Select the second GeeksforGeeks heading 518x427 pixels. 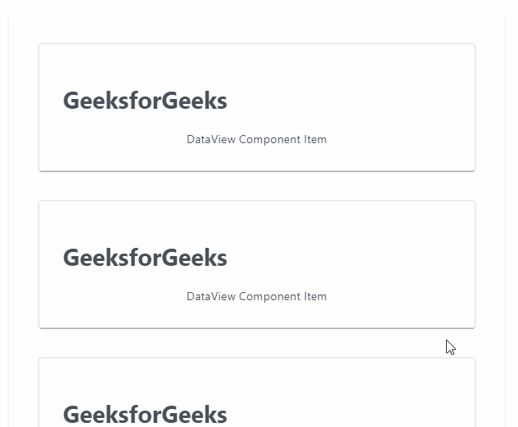click(x=145, y=258)
